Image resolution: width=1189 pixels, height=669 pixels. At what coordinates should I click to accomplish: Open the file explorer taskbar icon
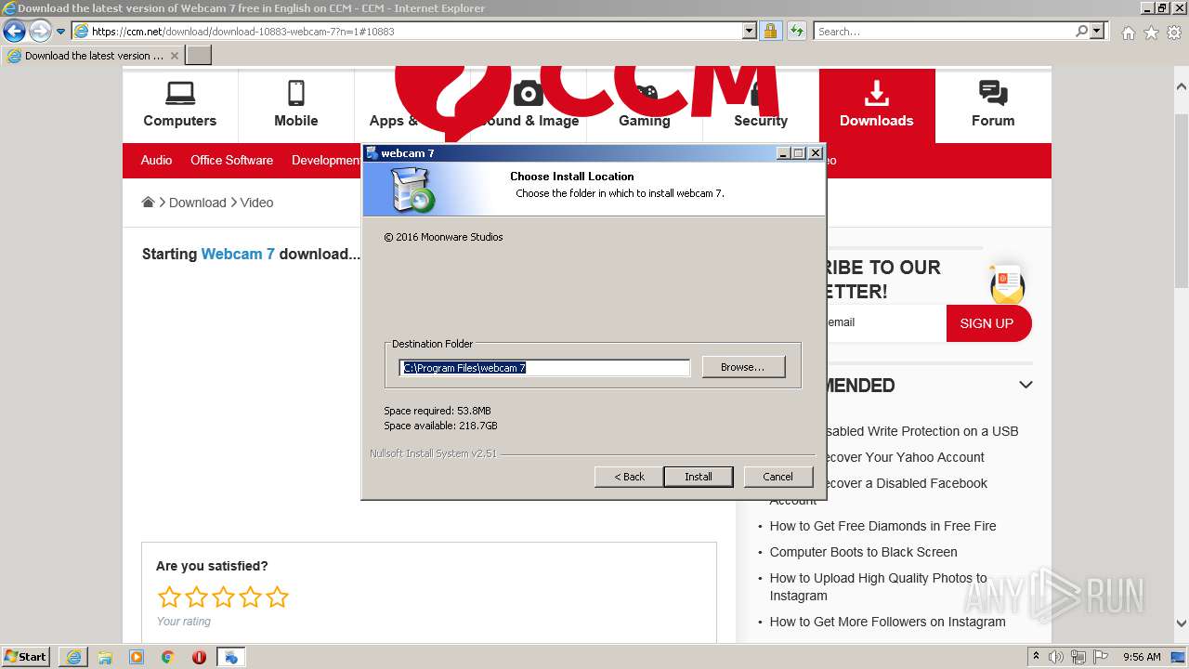tap(105, 657)
